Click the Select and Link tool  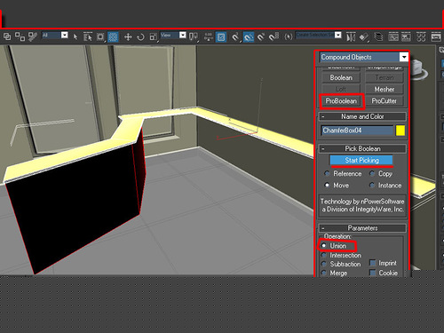tap(7, 36)
